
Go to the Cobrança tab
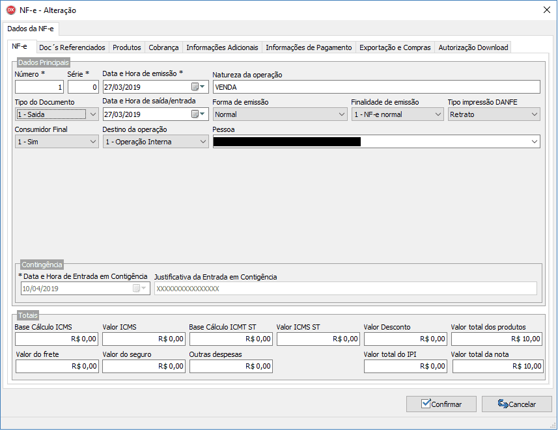(163, 47)
